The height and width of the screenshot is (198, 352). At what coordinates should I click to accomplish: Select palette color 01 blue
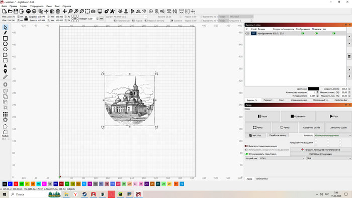pyautogui.click(x=10, y=184)
